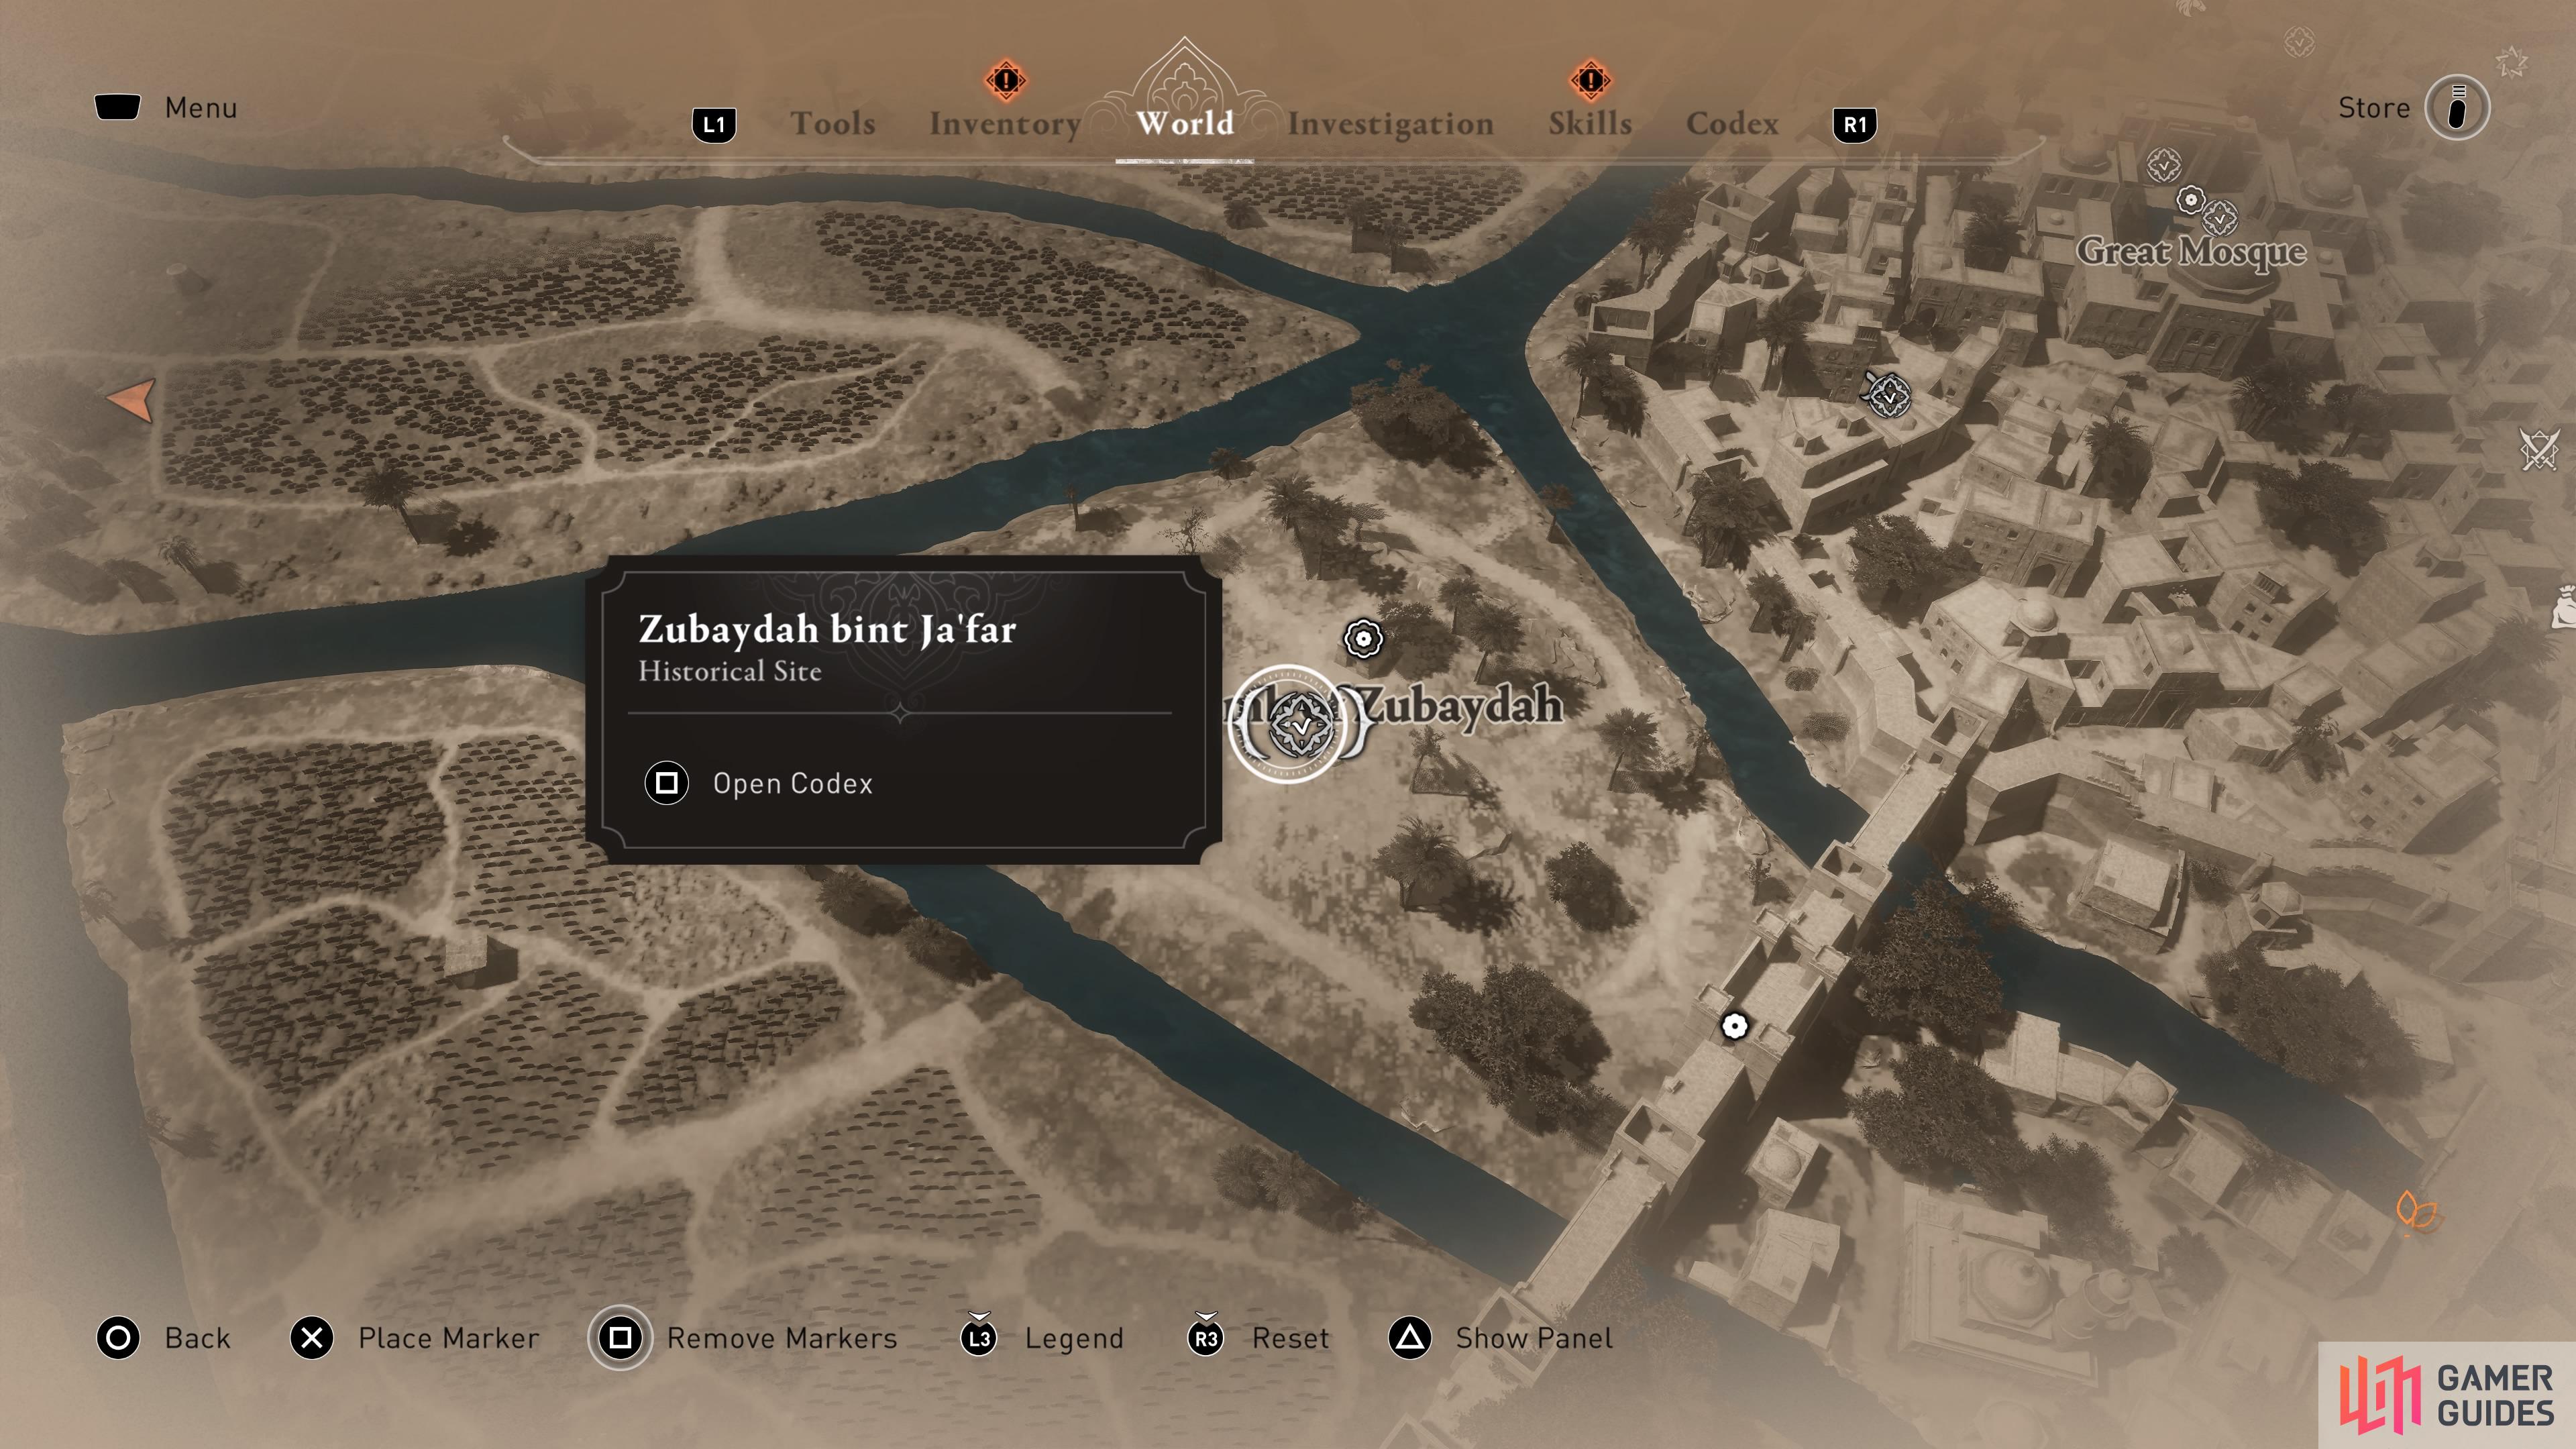Click the flower icon above Zubaydah label
The width and height of the screenshot is (2576, 1449).
pyautogui.click(x=1363, y=638)
